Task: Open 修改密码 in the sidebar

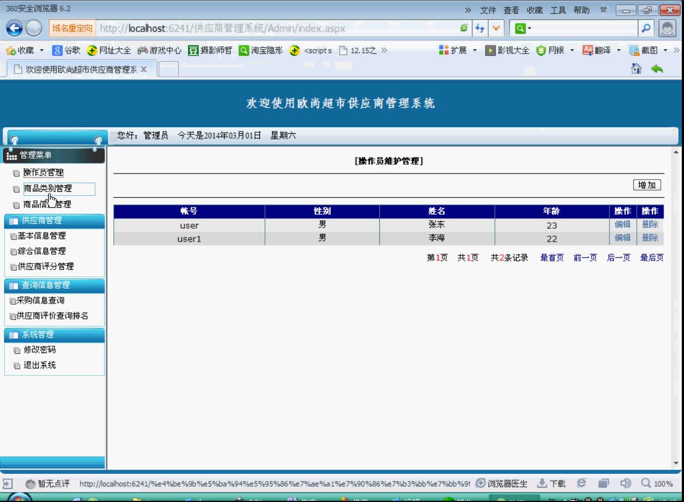Action: [39, 349]
